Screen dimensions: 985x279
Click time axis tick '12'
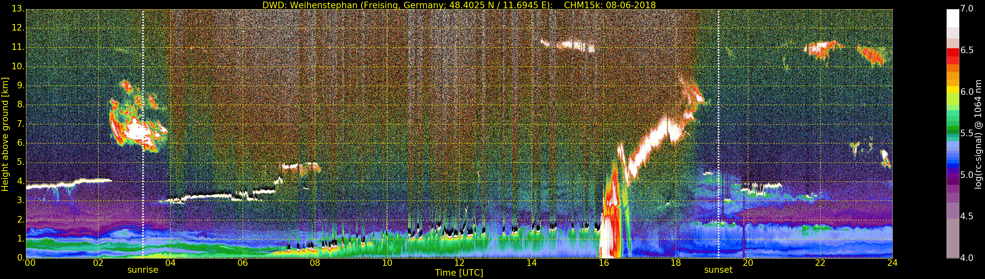(x=459, y=263)
